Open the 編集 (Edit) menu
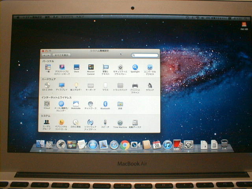Screen dimensions: 252x189 (x=47, y=17)
